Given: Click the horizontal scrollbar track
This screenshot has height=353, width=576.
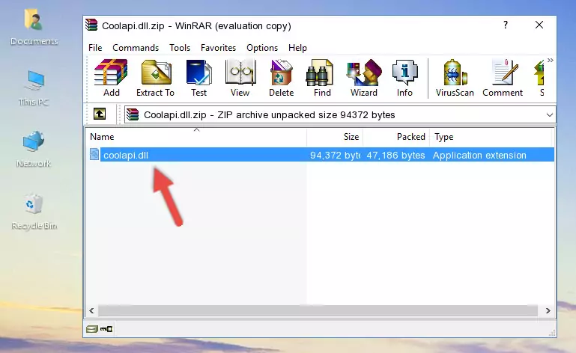Looking at the screenshot, I should [x=318, y=311].
